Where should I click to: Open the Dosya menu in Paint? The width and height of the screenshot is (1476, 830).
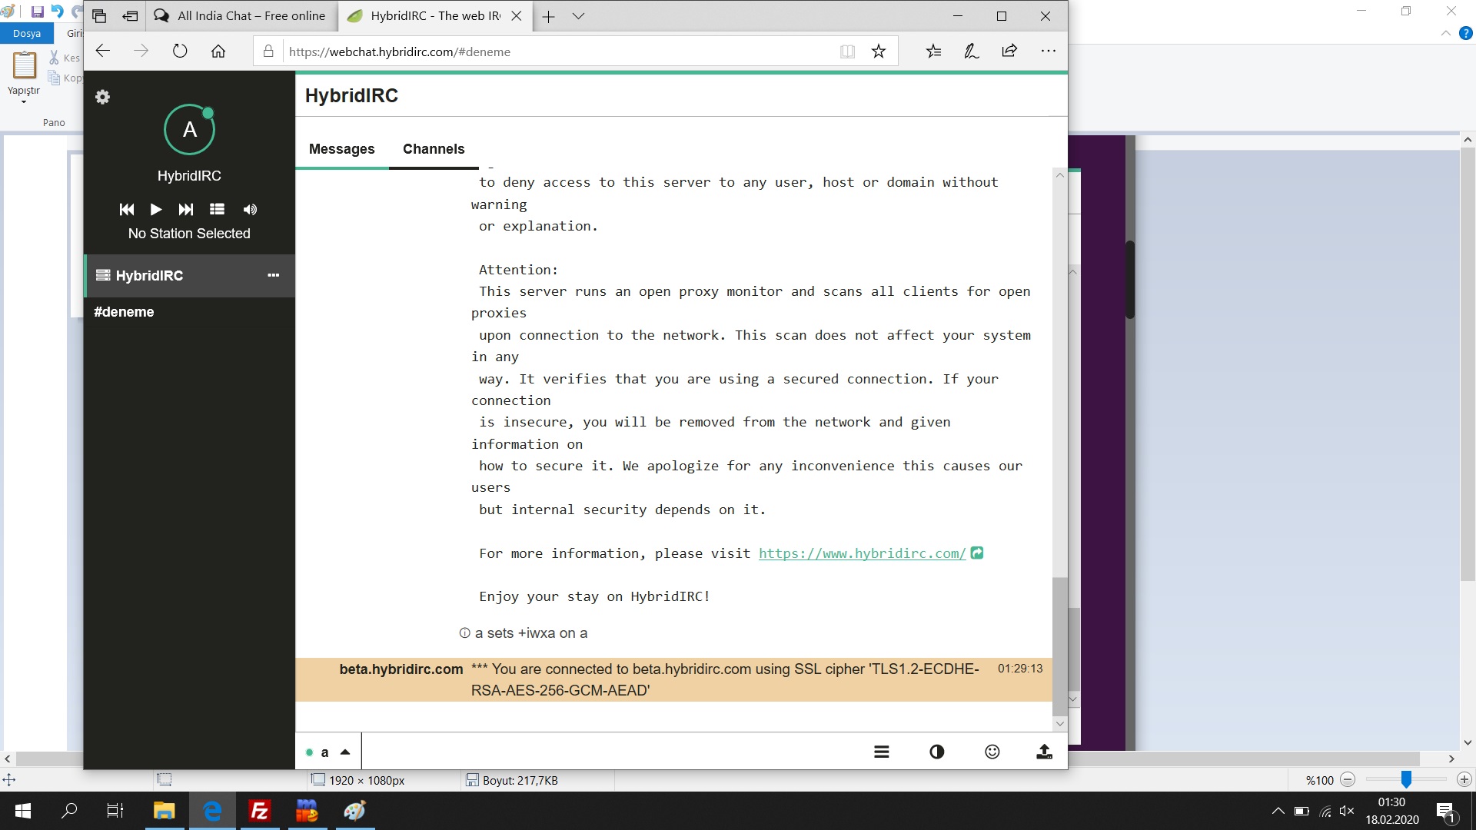[27, 33]
